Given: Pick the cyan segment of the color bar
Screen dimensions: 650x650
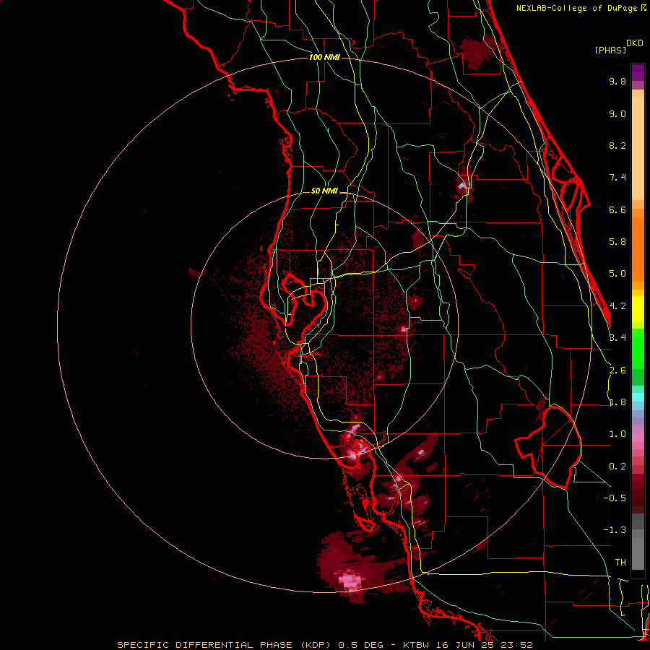Looking at the screenshot, I should tap(638, 396).
